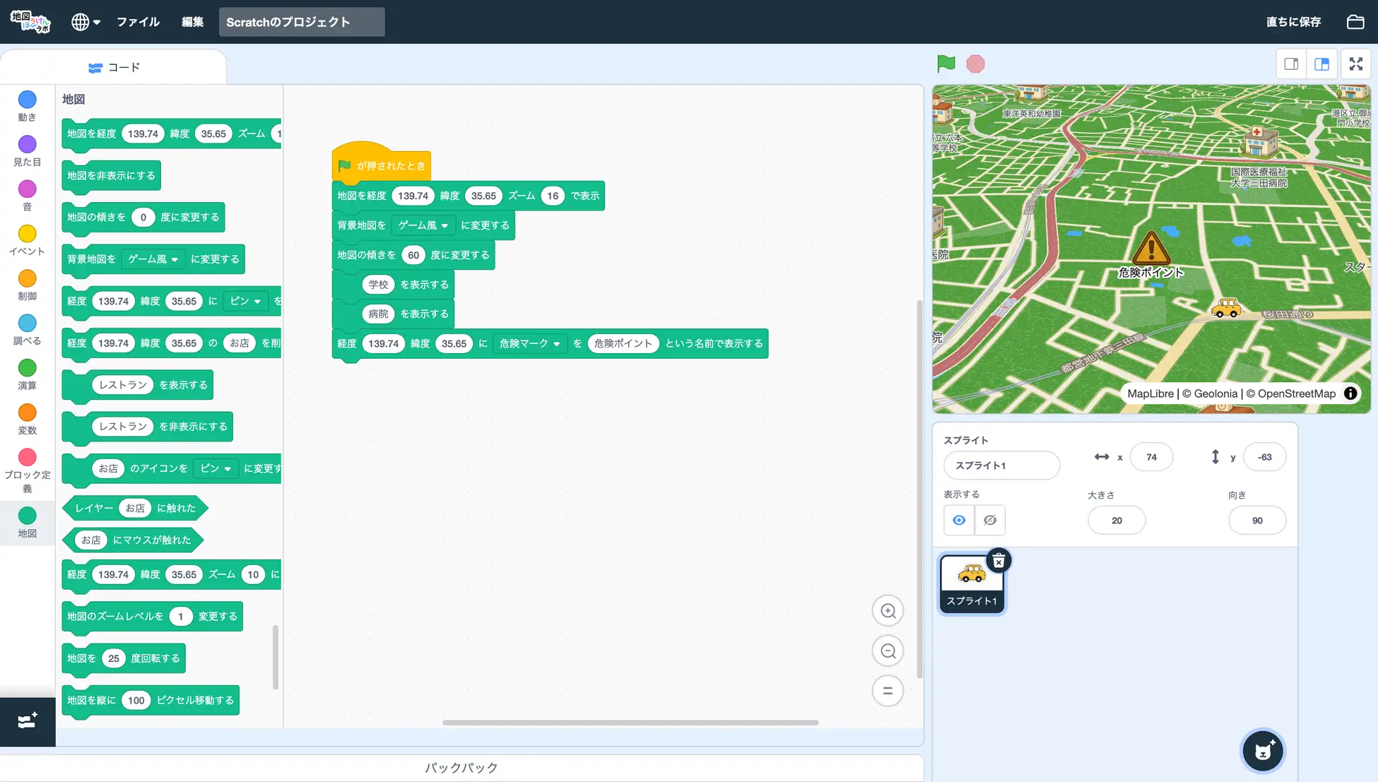Hide sprite using crossed-eye icon
Screen dimensions: 1378x782
tap(990, 520)
